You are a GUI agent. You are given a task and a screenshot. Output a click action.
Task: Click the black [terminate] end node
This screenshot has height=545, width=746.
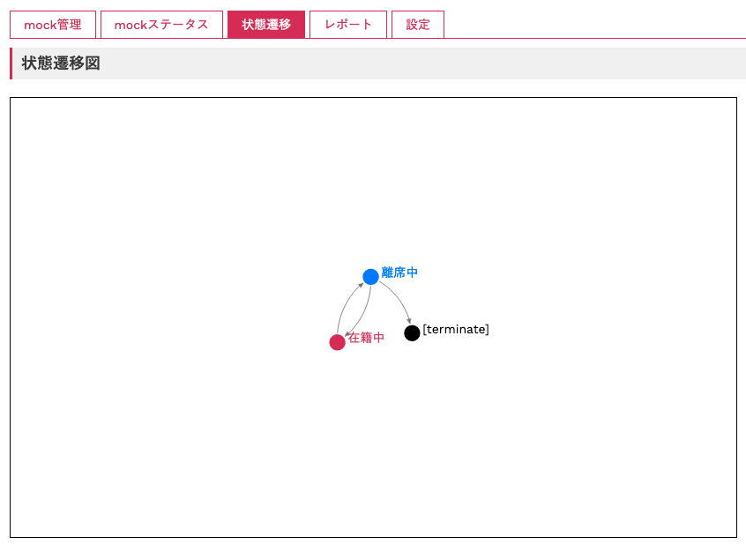coord(412,333)
